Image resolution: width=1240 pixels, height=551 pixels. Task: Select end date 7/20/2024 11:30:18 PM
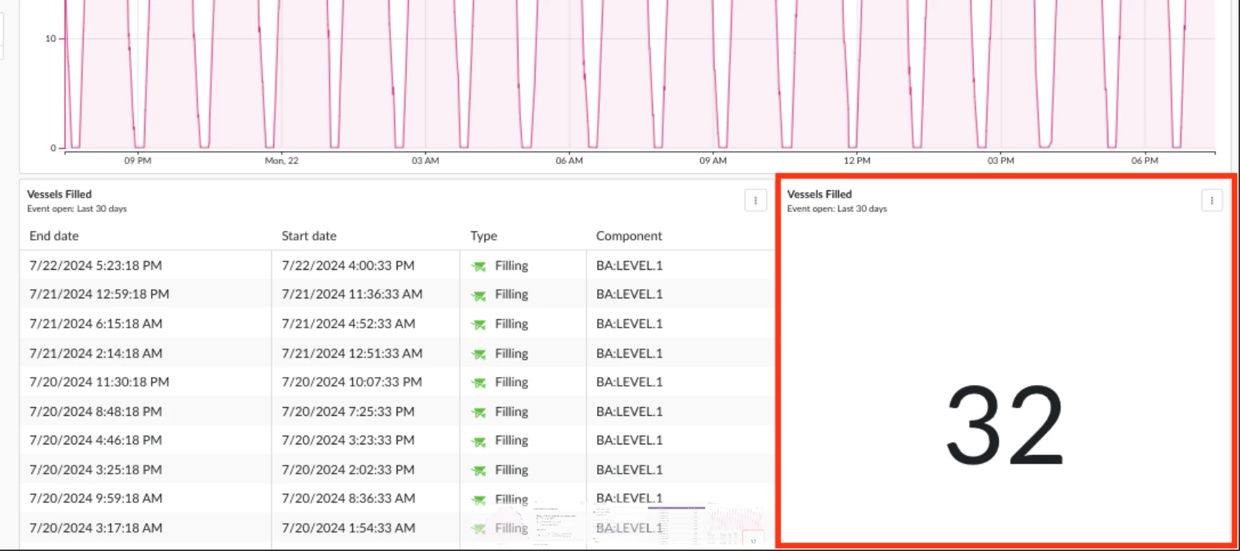(99, 382)
